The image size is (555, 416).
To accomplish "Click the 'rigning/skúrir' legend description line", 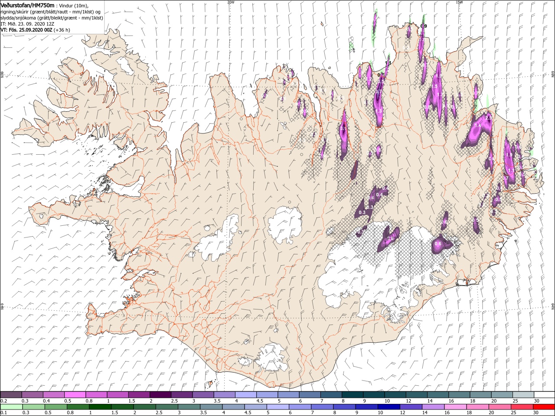I will pos(50,12).
